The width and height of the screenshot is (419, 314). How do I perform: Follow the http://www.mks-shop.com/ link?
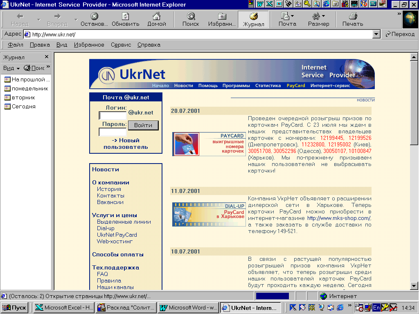(x=339, y=218)
